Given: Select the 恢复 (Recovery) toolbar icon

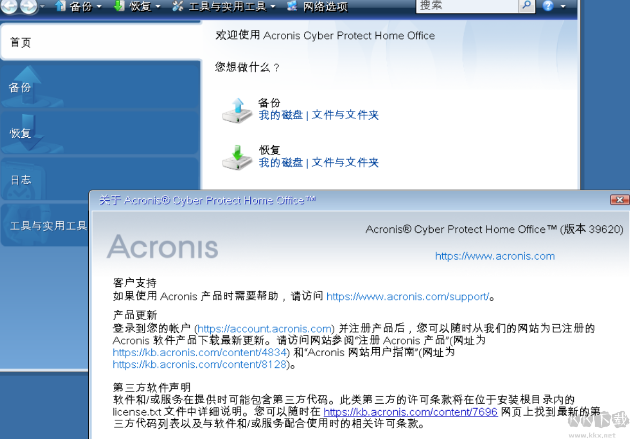Looking at the screenshot, I should point(120,6).
